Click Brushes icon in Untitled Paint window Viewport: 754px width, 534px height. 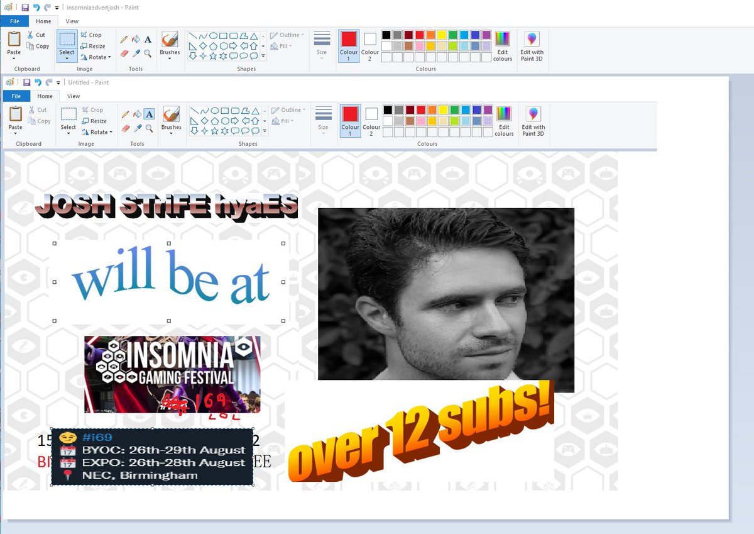tap(172, 114)
